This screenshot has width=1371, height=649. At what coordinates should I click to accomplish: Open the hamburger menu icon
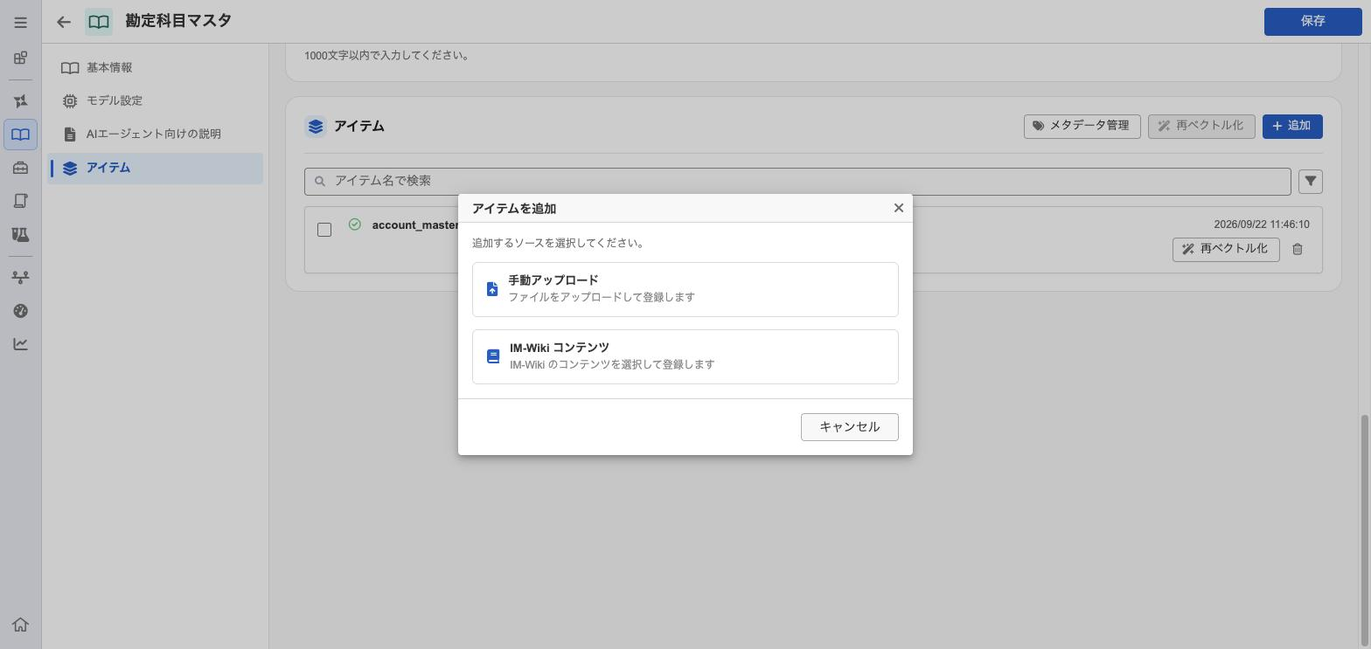click(x=20, y=22)
